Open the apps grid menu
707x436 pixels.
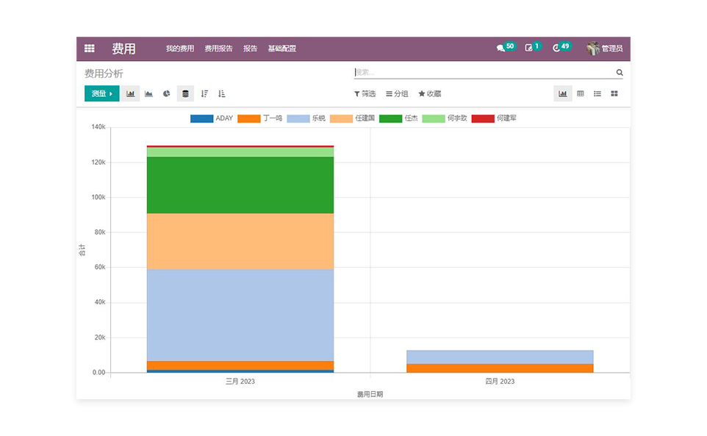point(89,49)
